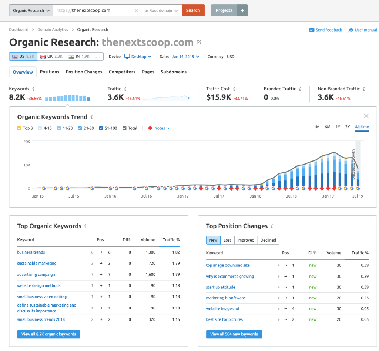Open the Jun 14, 2019 date dropdown
Image resolution: width=379 pixels, height=351 pixels.
[185, 57]
